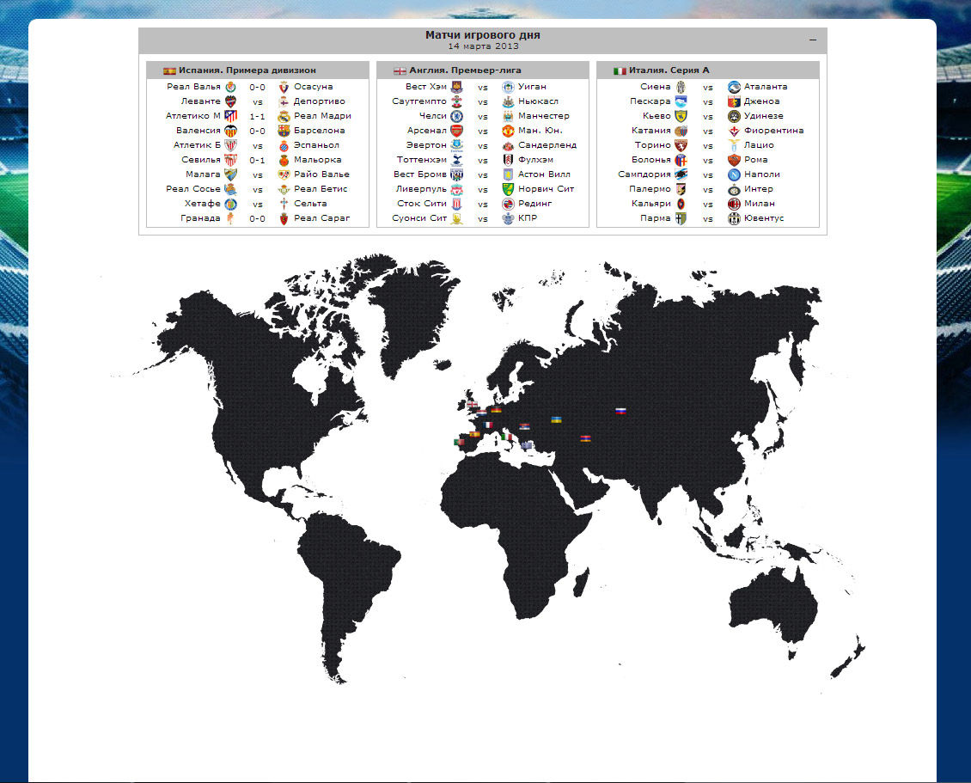Open the Палермо team link
971x783 pixels.
[x=650, y=189]
